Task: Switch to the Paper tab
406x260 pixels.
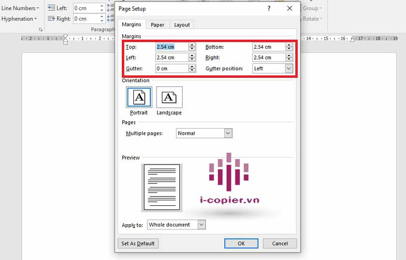Action: [x=157, y=25]
